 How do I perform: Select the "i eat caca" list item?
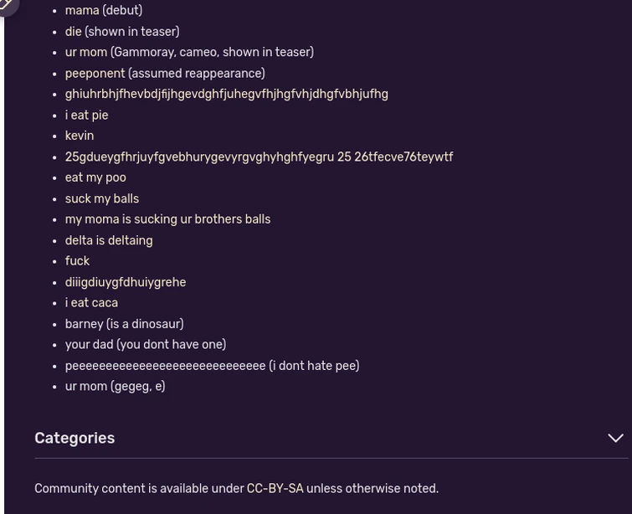point(91,303)
